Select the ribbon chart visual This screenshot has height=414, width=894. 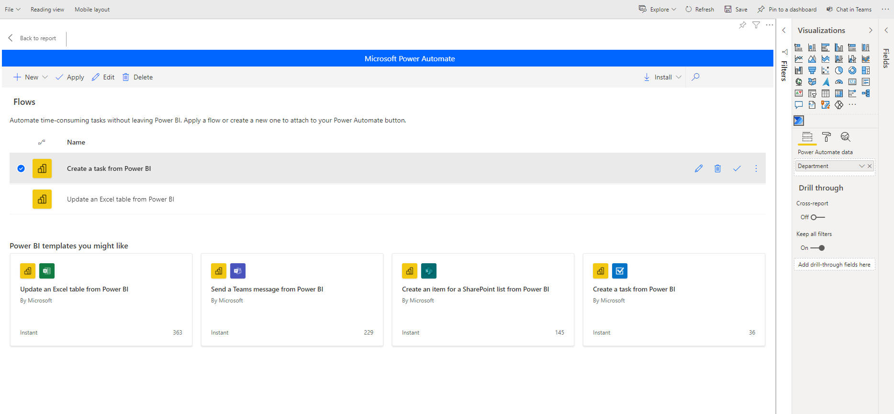click(866, 59)
